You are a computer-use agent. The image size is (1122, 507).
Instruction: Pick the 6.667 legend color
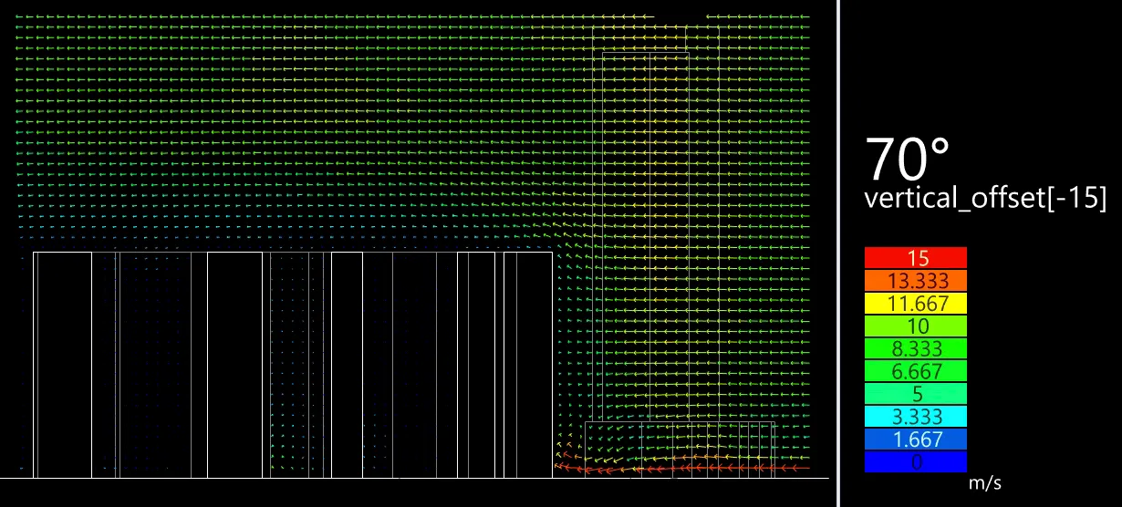pos(915,371)
